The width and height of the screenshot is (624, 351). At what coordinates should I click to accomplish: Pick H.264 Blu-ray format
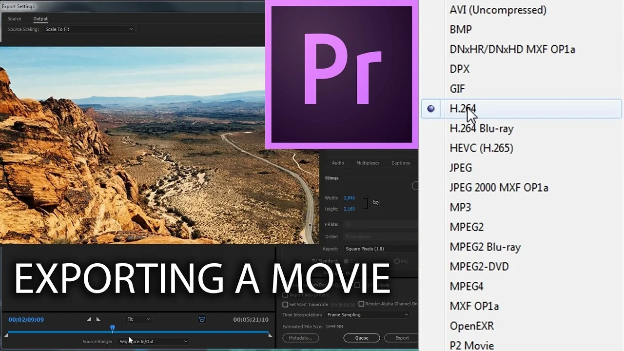coord(482,129)
